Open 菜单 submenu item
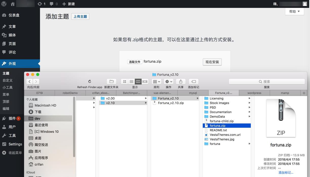Screen dimensions: 310x177 (6, 94)
